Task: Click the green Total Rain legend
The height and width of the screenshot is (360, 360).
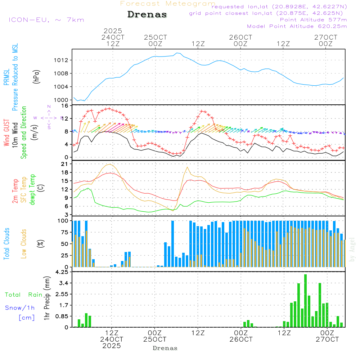Action: (24, 295)
